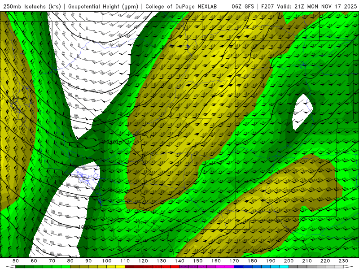
Task: Click the magenta swatch left of 170
Action: [x=230, y=267]
